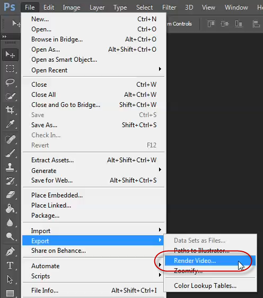This screenshot has height=298, width=263.
Task: Expand the toolbox with double-arrow icon
Action: tap(4, 36)
